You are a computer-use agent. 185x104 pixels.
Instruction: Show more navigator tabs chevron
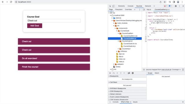(x=135, y=10)
